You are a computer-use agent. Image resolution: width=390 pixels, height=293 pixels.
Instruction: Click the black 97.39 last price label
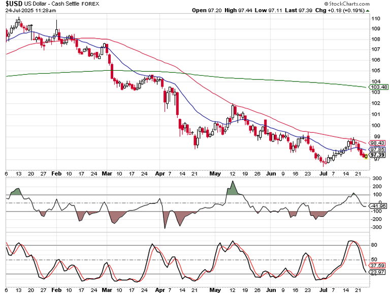(x=376, y=155)
